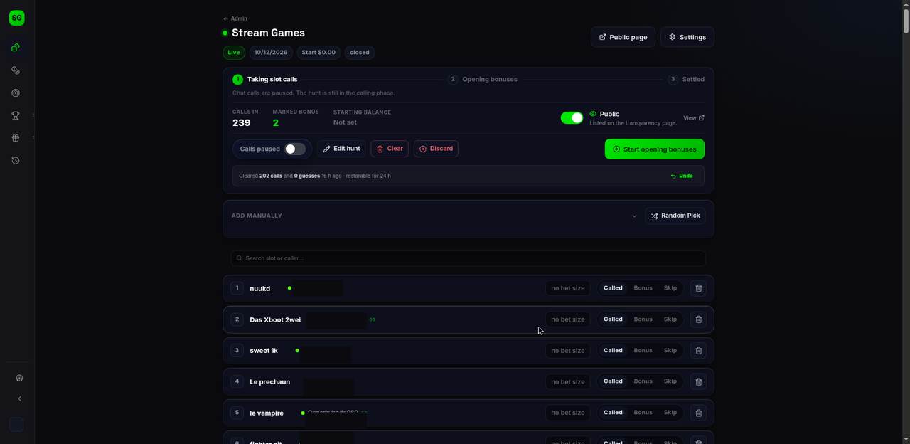Click the user avatar square in sidebar
This screenshot has height=444, width=910.
tap(16, 424)
